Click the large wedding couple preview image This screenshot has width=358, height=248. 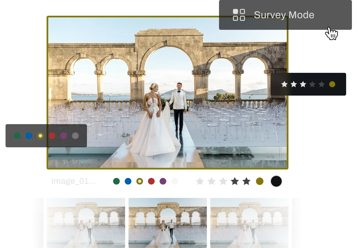pos(168,92)
